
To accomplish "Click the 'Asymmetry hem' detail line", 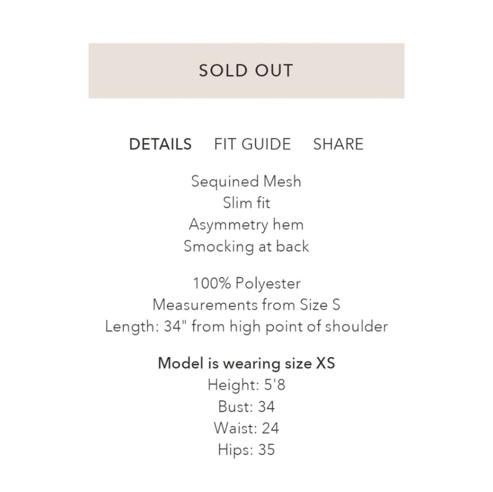I will (x=246, y=225).
